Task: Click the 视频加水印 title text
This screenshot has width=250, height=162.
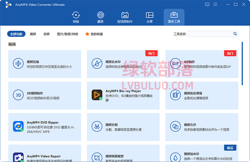Action: 191,154
